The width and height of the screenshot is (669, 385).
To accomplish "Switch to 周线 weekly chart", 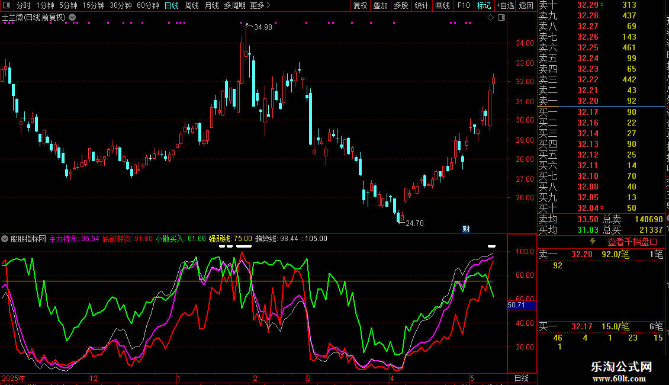I will (192, 5).
